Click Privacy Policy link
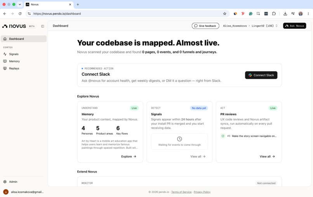Image resolution: width=313 pixels, height=197 pixels. click(x=202, y=192)
